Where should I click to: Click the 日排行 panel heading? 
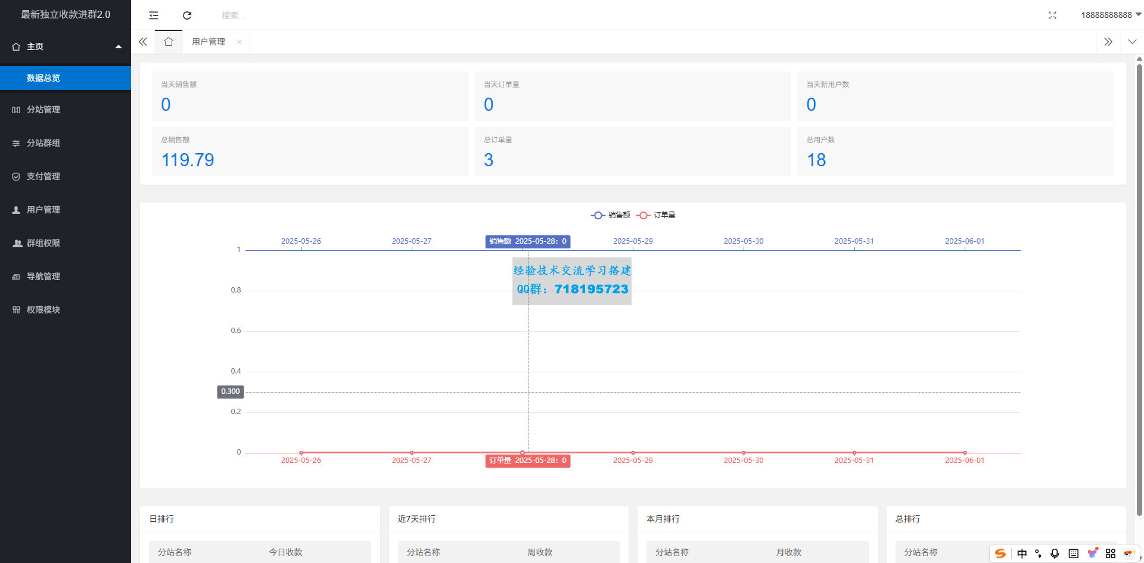click(x=161, y=519)
